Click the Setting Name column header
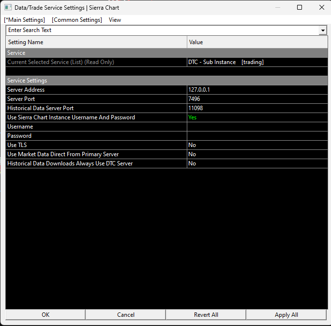Image resolution: width=331 pixels, height=326 pixels. [x=96, y=42]
